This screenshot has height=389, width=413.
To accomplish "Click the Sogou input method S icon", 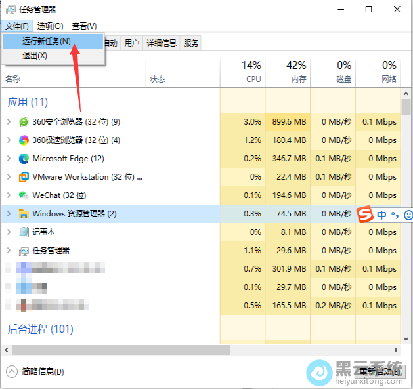I will [x=365, y=215].
